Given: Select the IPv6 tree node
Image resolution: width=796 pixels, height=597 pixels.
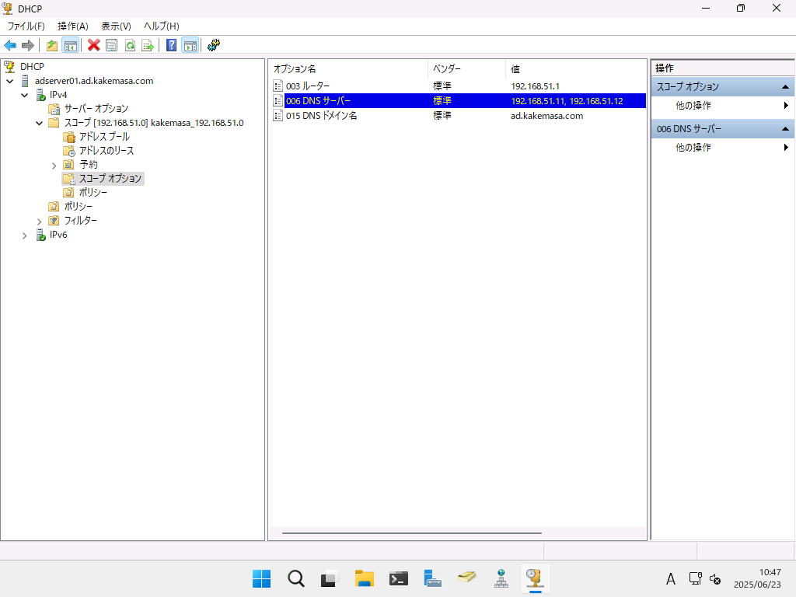Looking at the screenshot, I should click(x=58, y=235).
